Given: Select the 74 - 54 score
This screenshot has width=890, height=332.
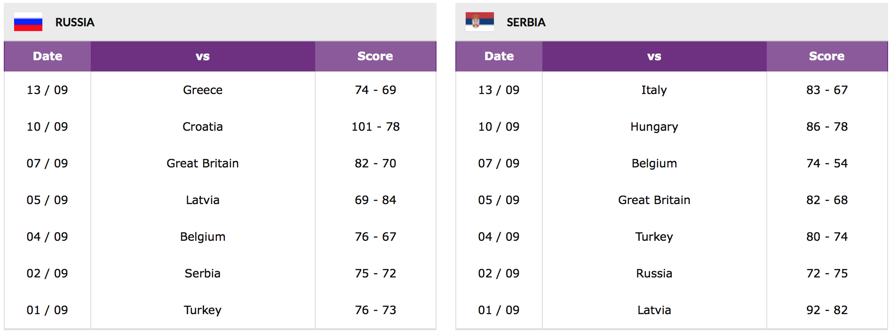Looking at the screenshot, I should (x=827, y=163).
